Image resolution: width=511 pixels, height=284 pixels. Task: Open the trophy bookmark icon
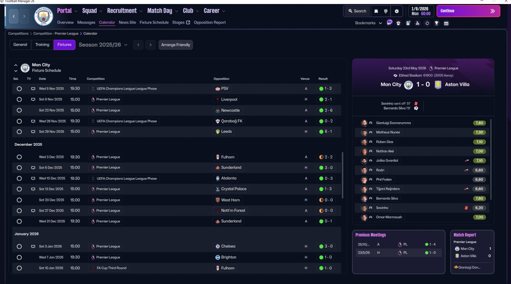pyautogui.click(x=437, y=23)
